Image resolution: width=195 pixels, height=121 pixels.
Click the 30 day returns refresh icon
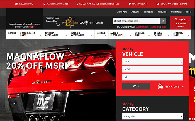(x=158, y=4)
